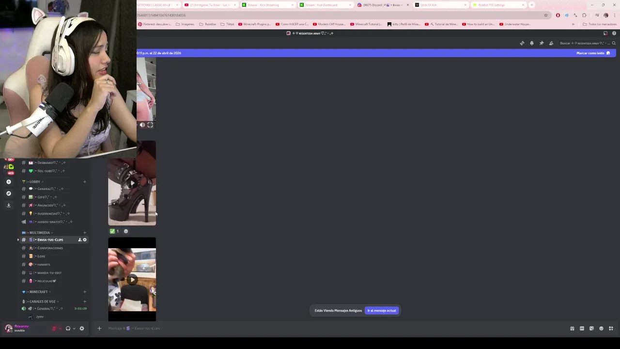The height and width of the screenshot is (349, 620).
Task: Expand the MINECRAFT category
Action: tap(37, 291)
